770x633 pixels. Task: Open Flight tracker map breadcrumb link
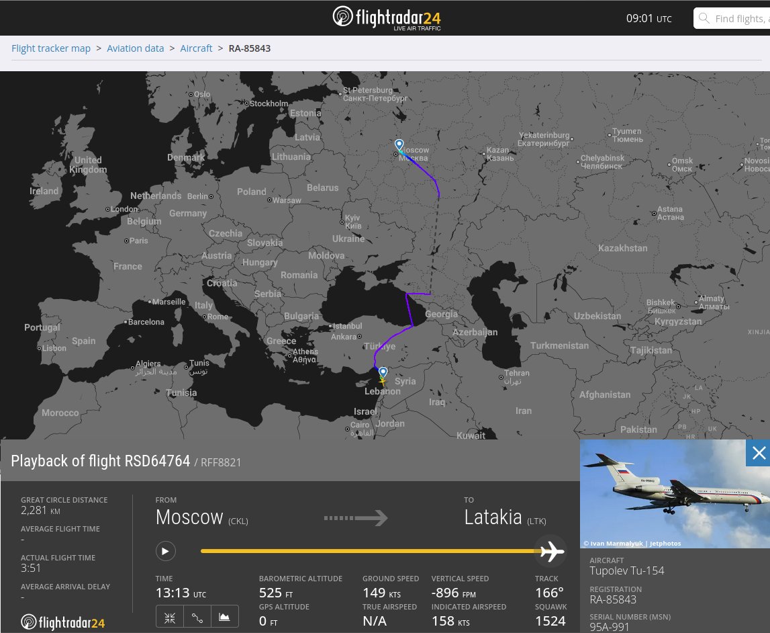pos(51,48)
